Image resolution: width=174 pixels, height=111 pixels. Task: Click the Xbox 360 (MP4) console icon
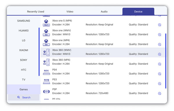pos(46,62)
